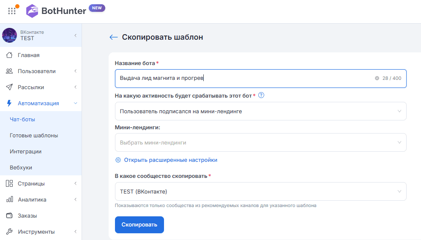Click the BotHunter logo

[56, 11]
